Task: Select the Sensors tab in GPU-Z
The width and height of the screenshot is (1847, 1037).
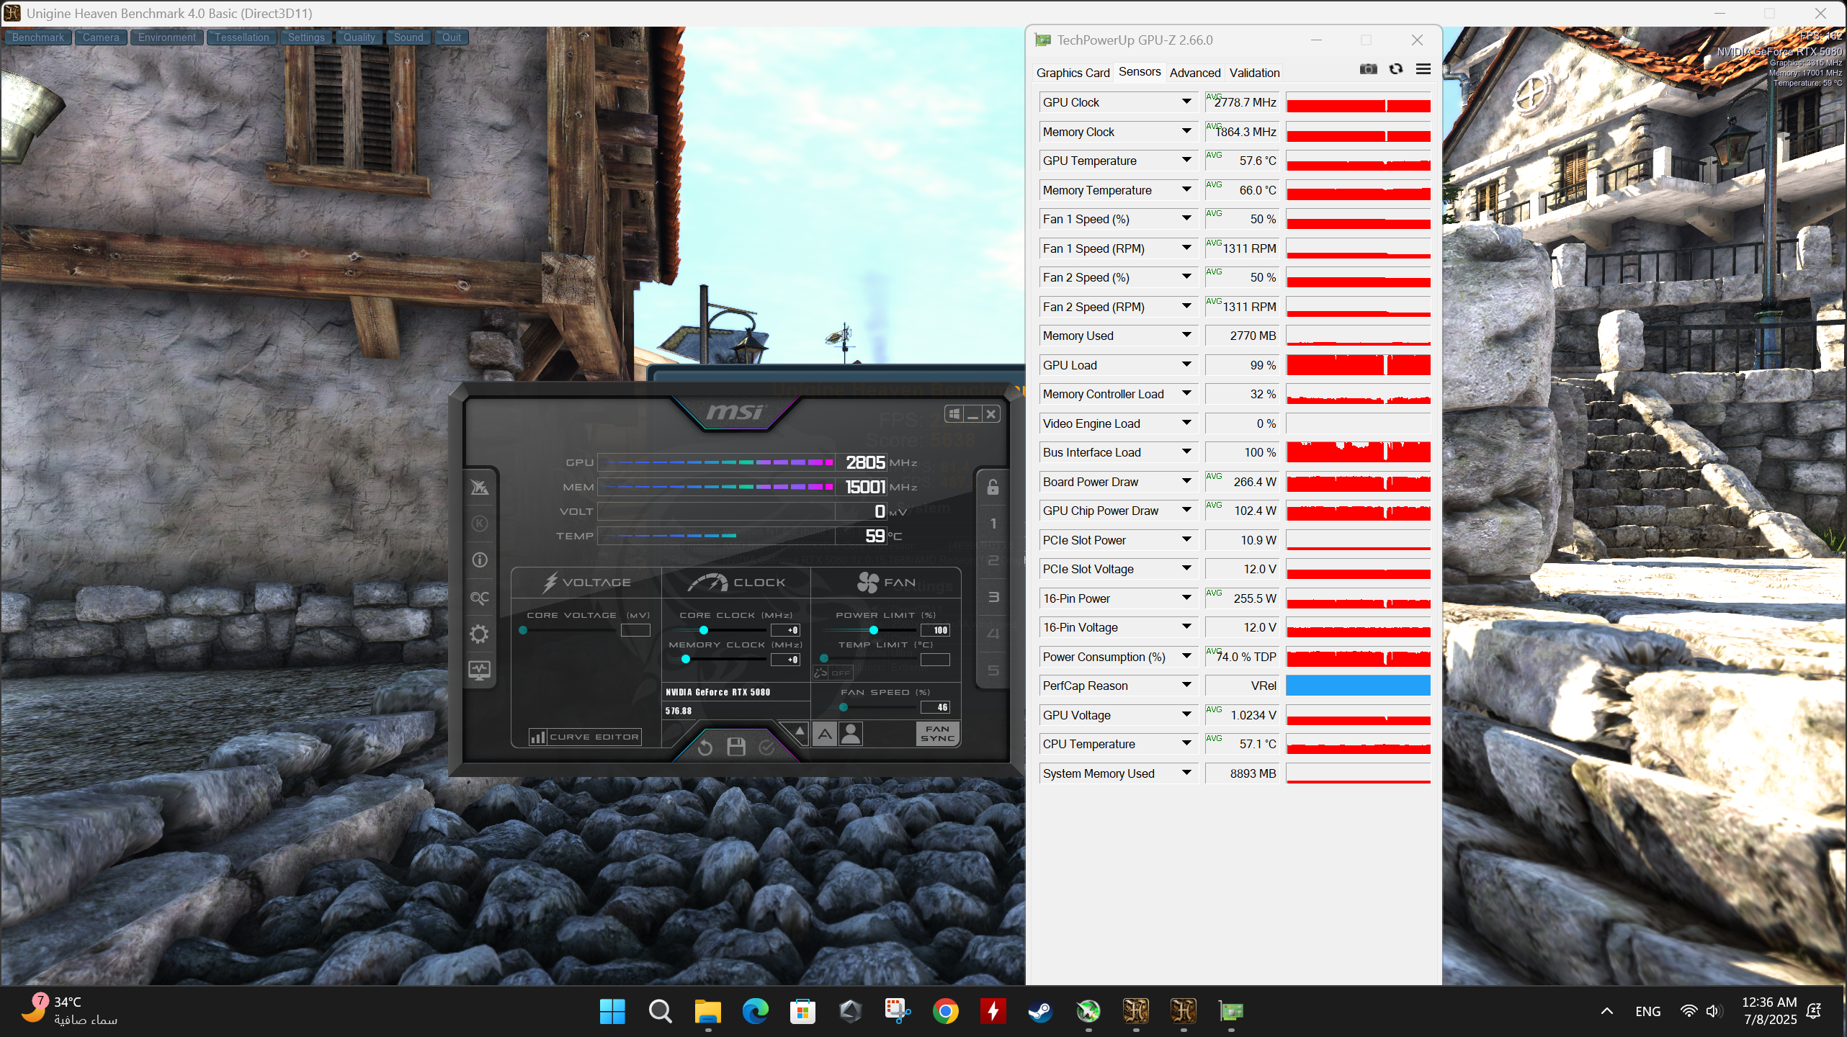Action: click(x=1140, y=72)
